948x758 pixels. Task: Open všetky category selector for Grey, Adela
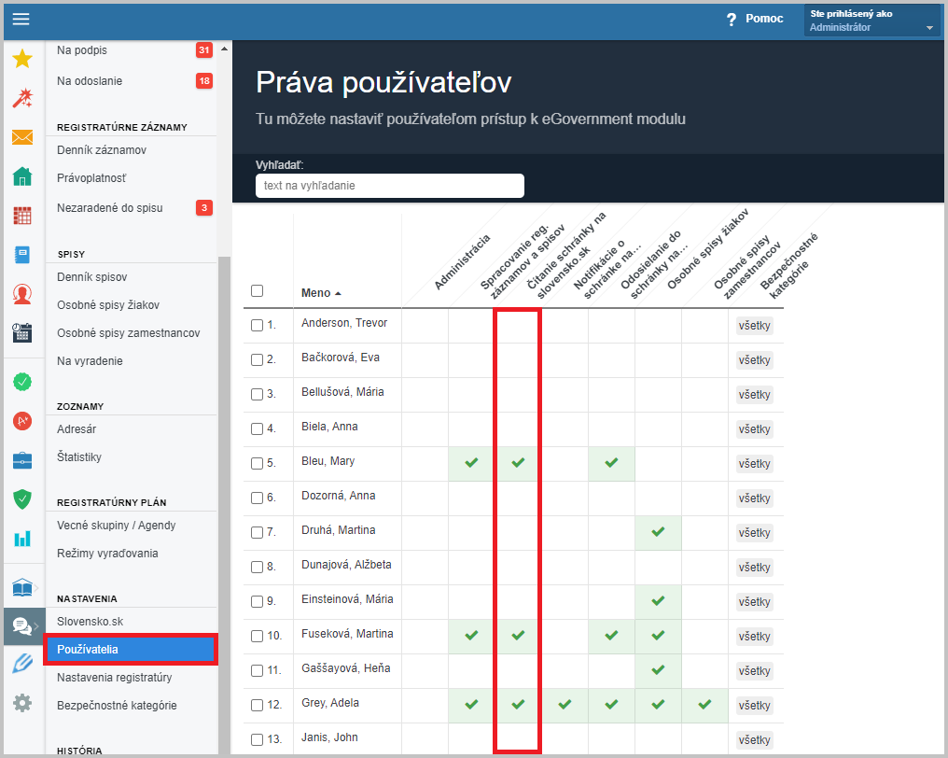(x=755, y=706)
